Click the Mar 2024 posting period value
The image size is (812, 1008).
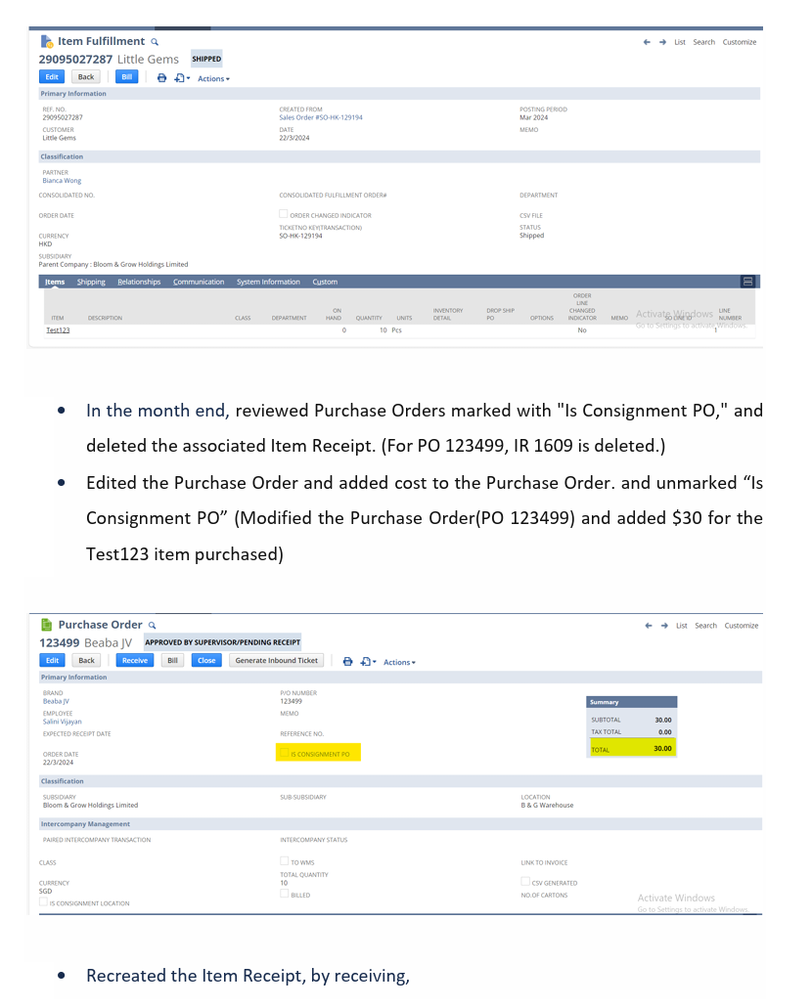(534, 117)
